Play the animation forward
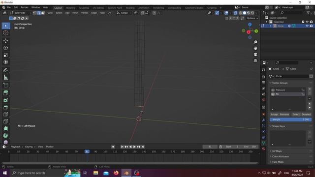 tap(134, 147)
